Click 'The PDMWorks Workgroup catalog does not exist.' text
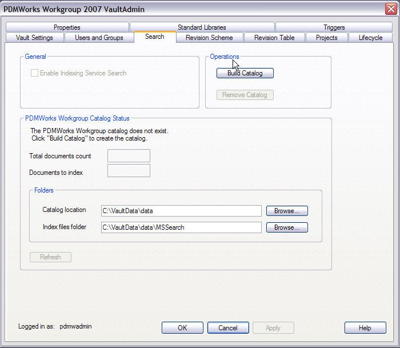400x348 pixels. coord(99,131)
